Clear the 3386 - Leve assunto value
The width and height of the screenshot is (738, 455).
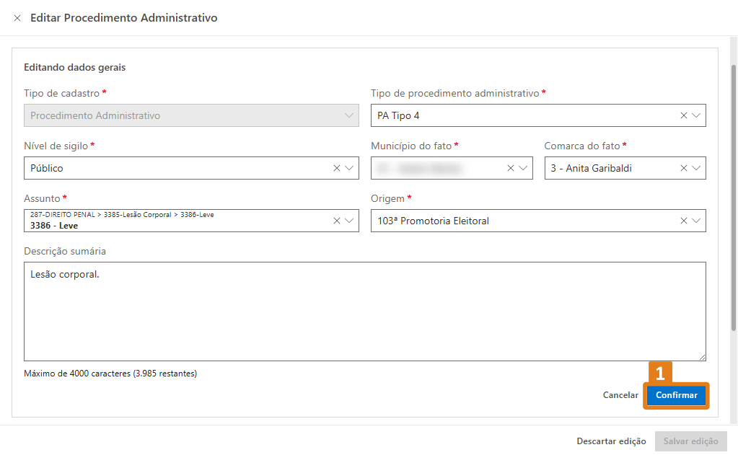[336, 221]
